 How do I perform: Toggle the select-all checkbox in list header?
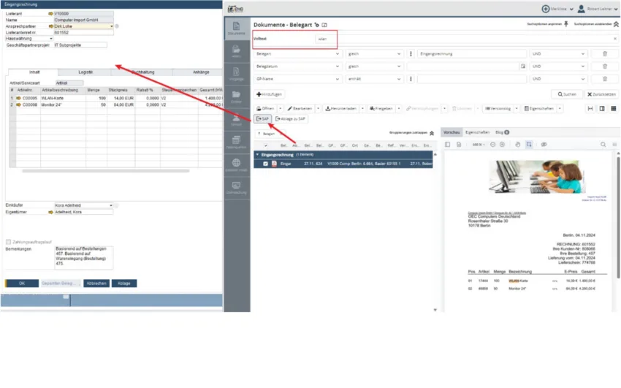pos(266,145)
